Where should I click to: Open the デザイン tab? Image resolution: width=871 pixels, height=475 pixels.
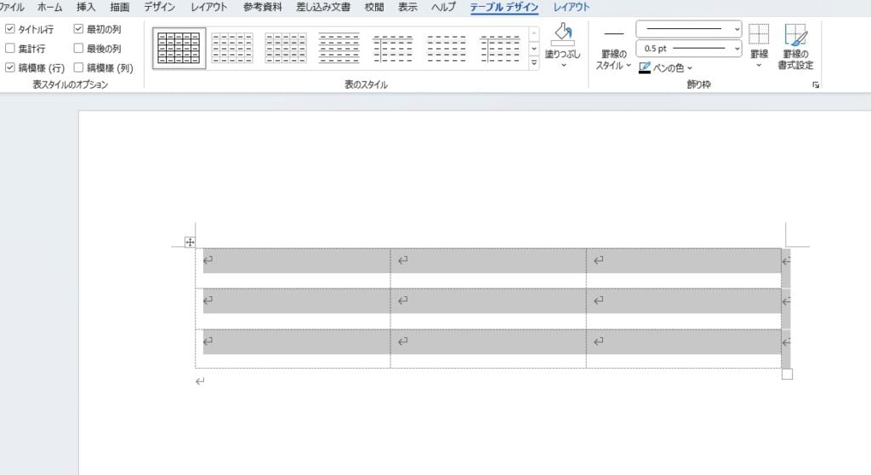click(x=159, y=7)
